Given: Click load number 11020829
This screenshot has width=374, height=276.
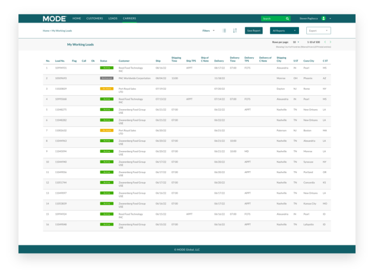Looking at the screenshot, I should 61,89.
